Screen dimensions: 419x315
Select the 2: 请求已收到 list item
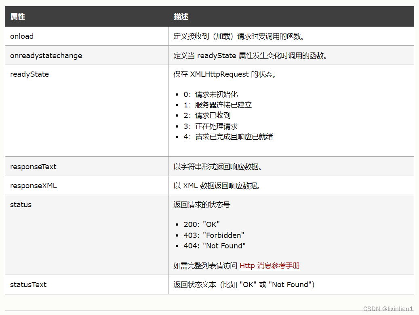click(x=207, y=115)
